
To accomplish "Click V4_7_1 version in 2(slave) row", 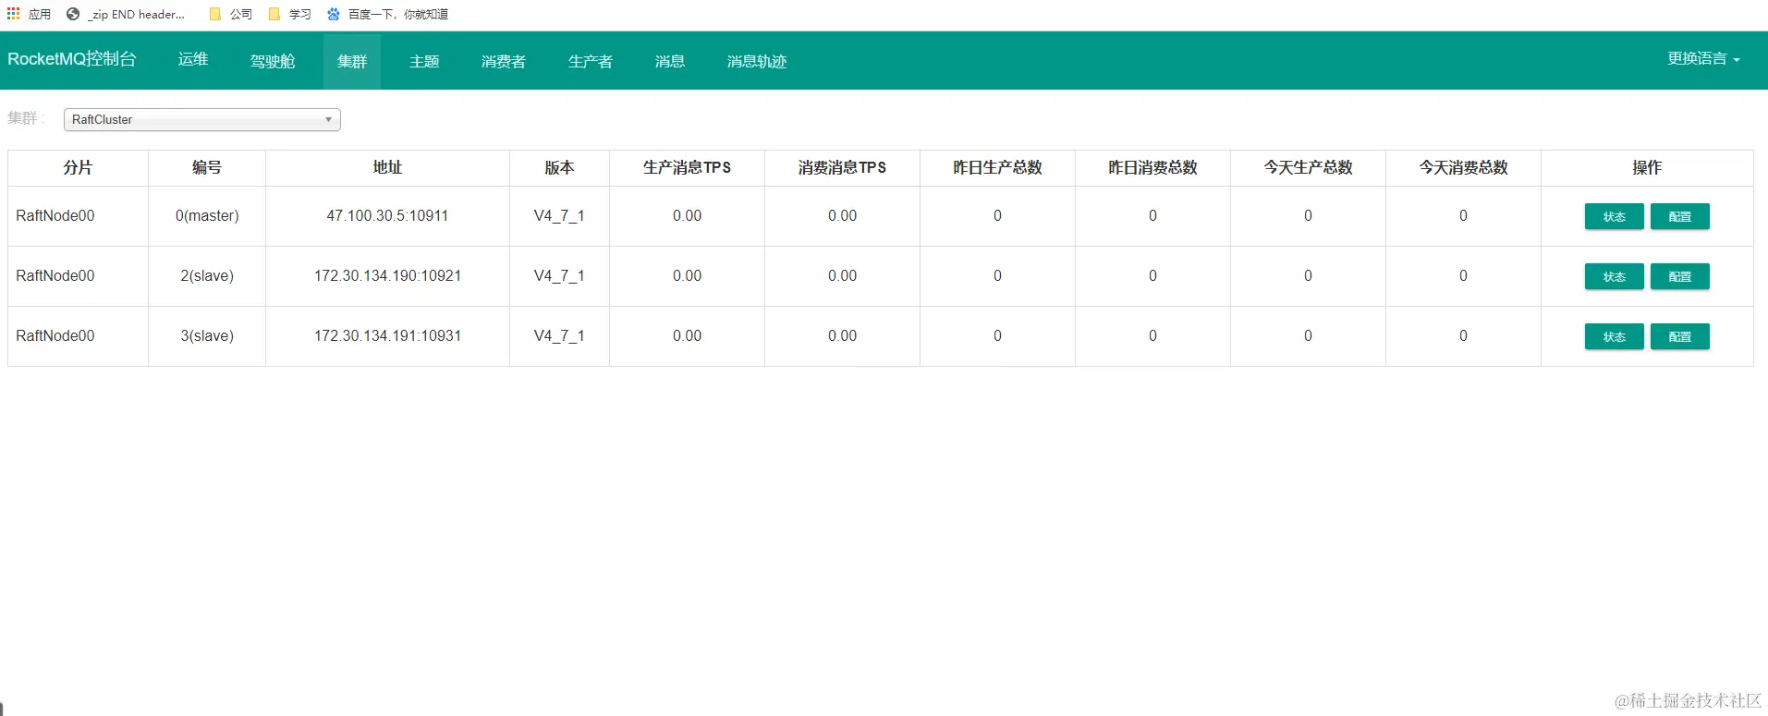I will click(x=559, y=275).
